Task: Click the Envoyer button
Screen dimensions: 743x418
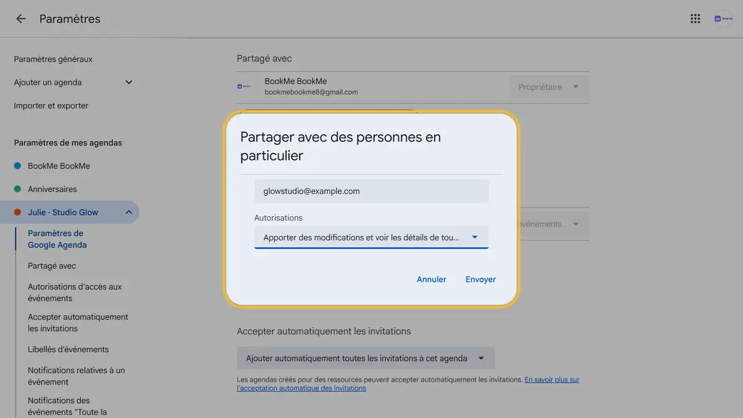Action: 480,279
